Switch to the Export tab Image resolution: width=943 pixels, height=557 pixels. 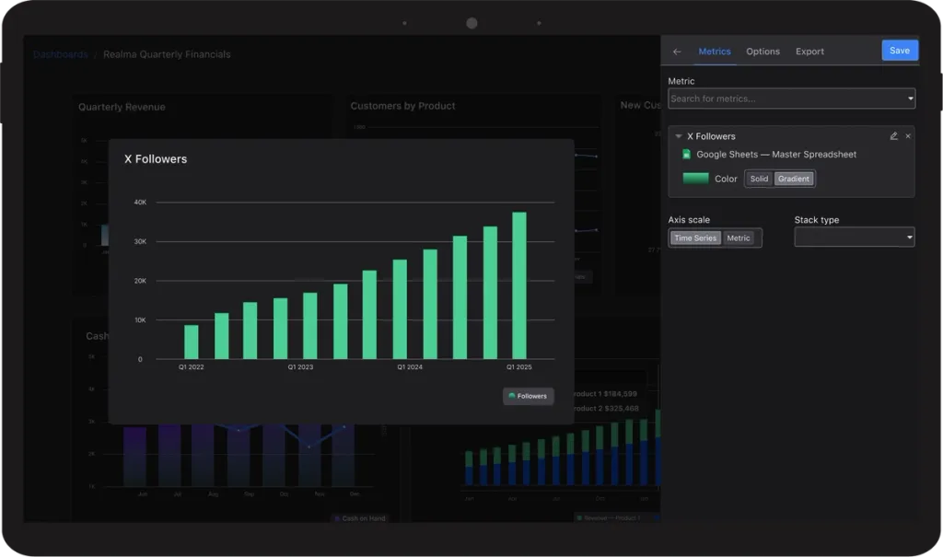(x=809, y=52)
